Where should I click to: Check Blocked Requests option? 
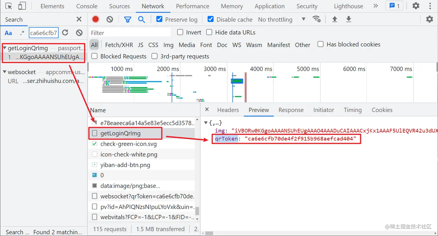tap(94, 56)
